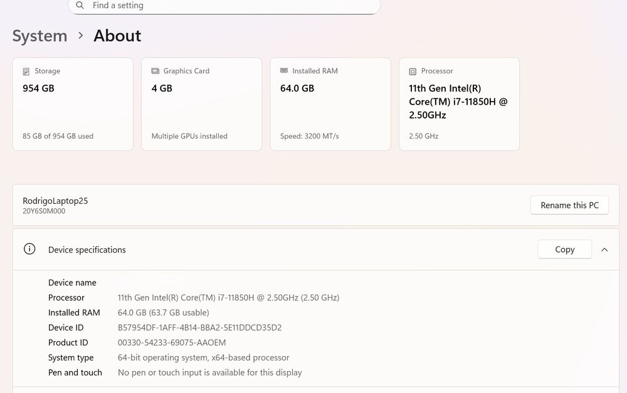Image resolution: width=627 pixels, height=393 pixels.
Task: Click the Processor chip icon
Action: tap(413, 71)
